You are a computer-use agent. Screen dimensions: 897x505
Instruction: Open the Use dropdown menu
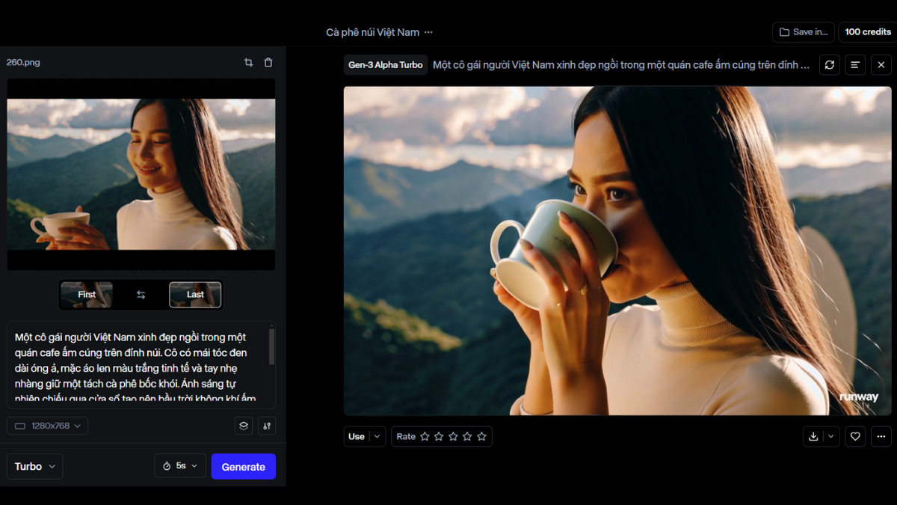365,436
